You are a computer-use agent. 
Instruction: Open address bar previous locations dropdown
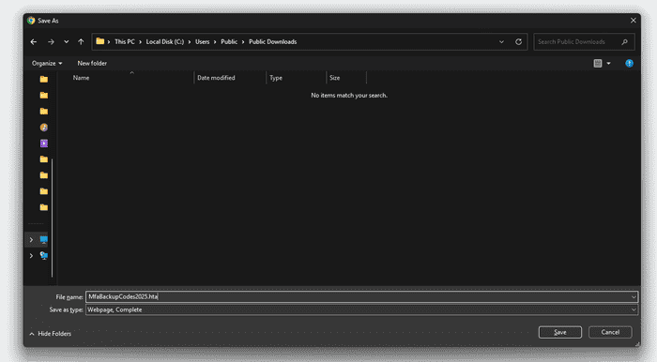pyautogui.click(x=501, y=42)
